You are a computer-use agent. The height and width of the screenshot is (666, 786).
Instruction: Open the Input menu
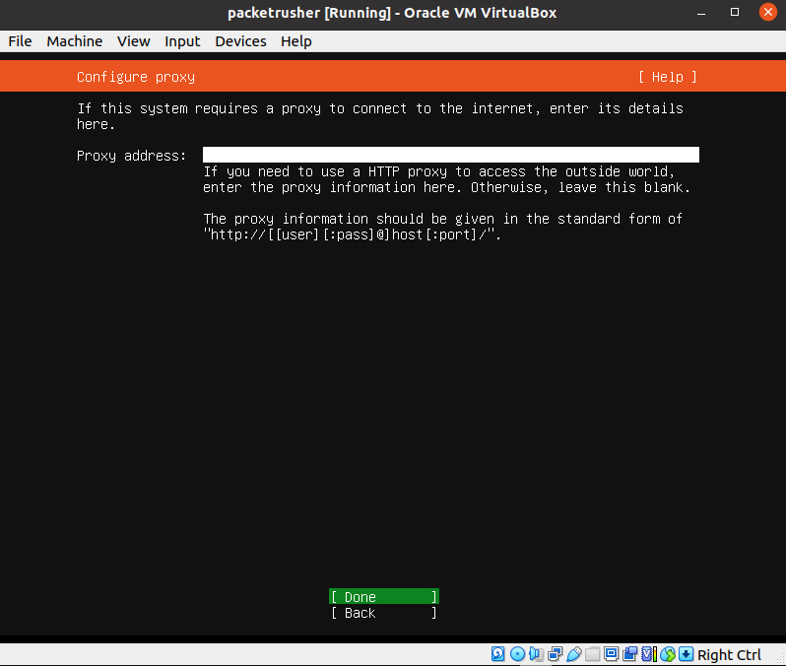pyautogui.click(x=182, y=41)
